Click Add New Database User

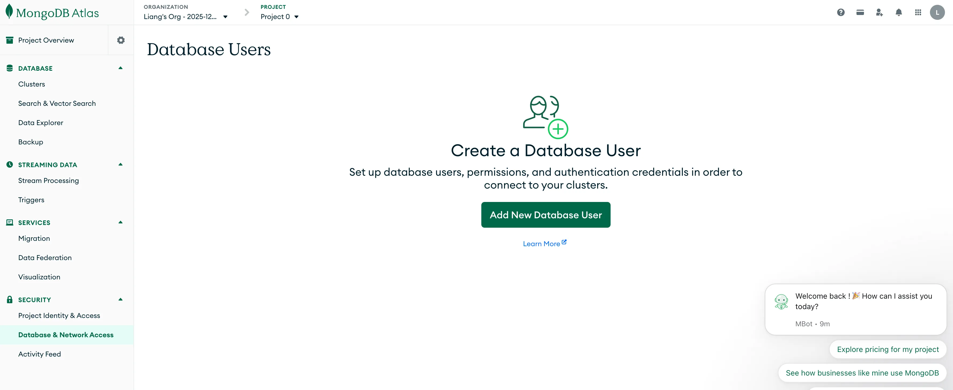(546, 215)
